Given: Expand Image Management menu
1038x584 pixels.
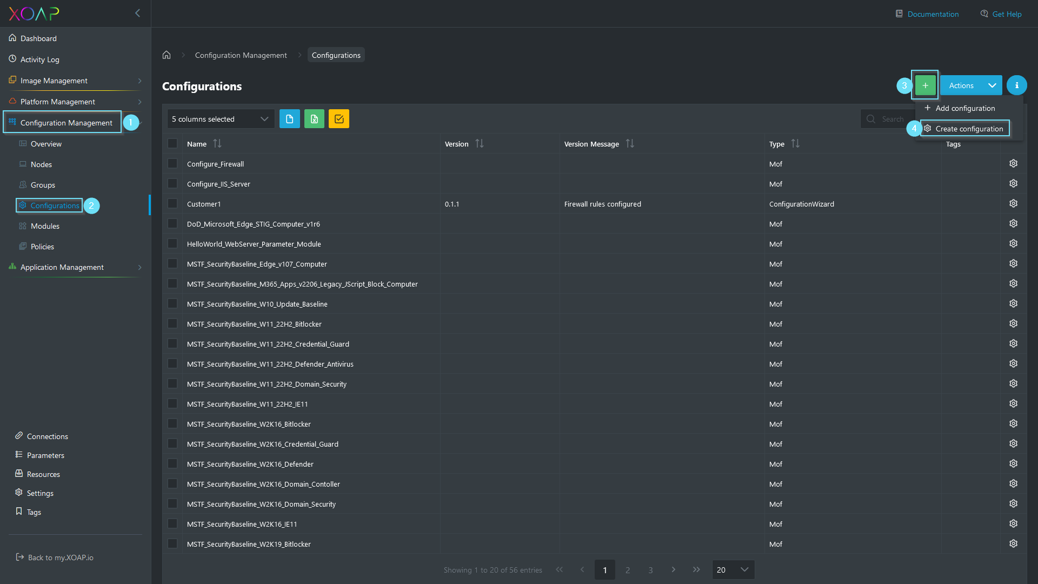Looking at the screenshot, I should (76, 81).
